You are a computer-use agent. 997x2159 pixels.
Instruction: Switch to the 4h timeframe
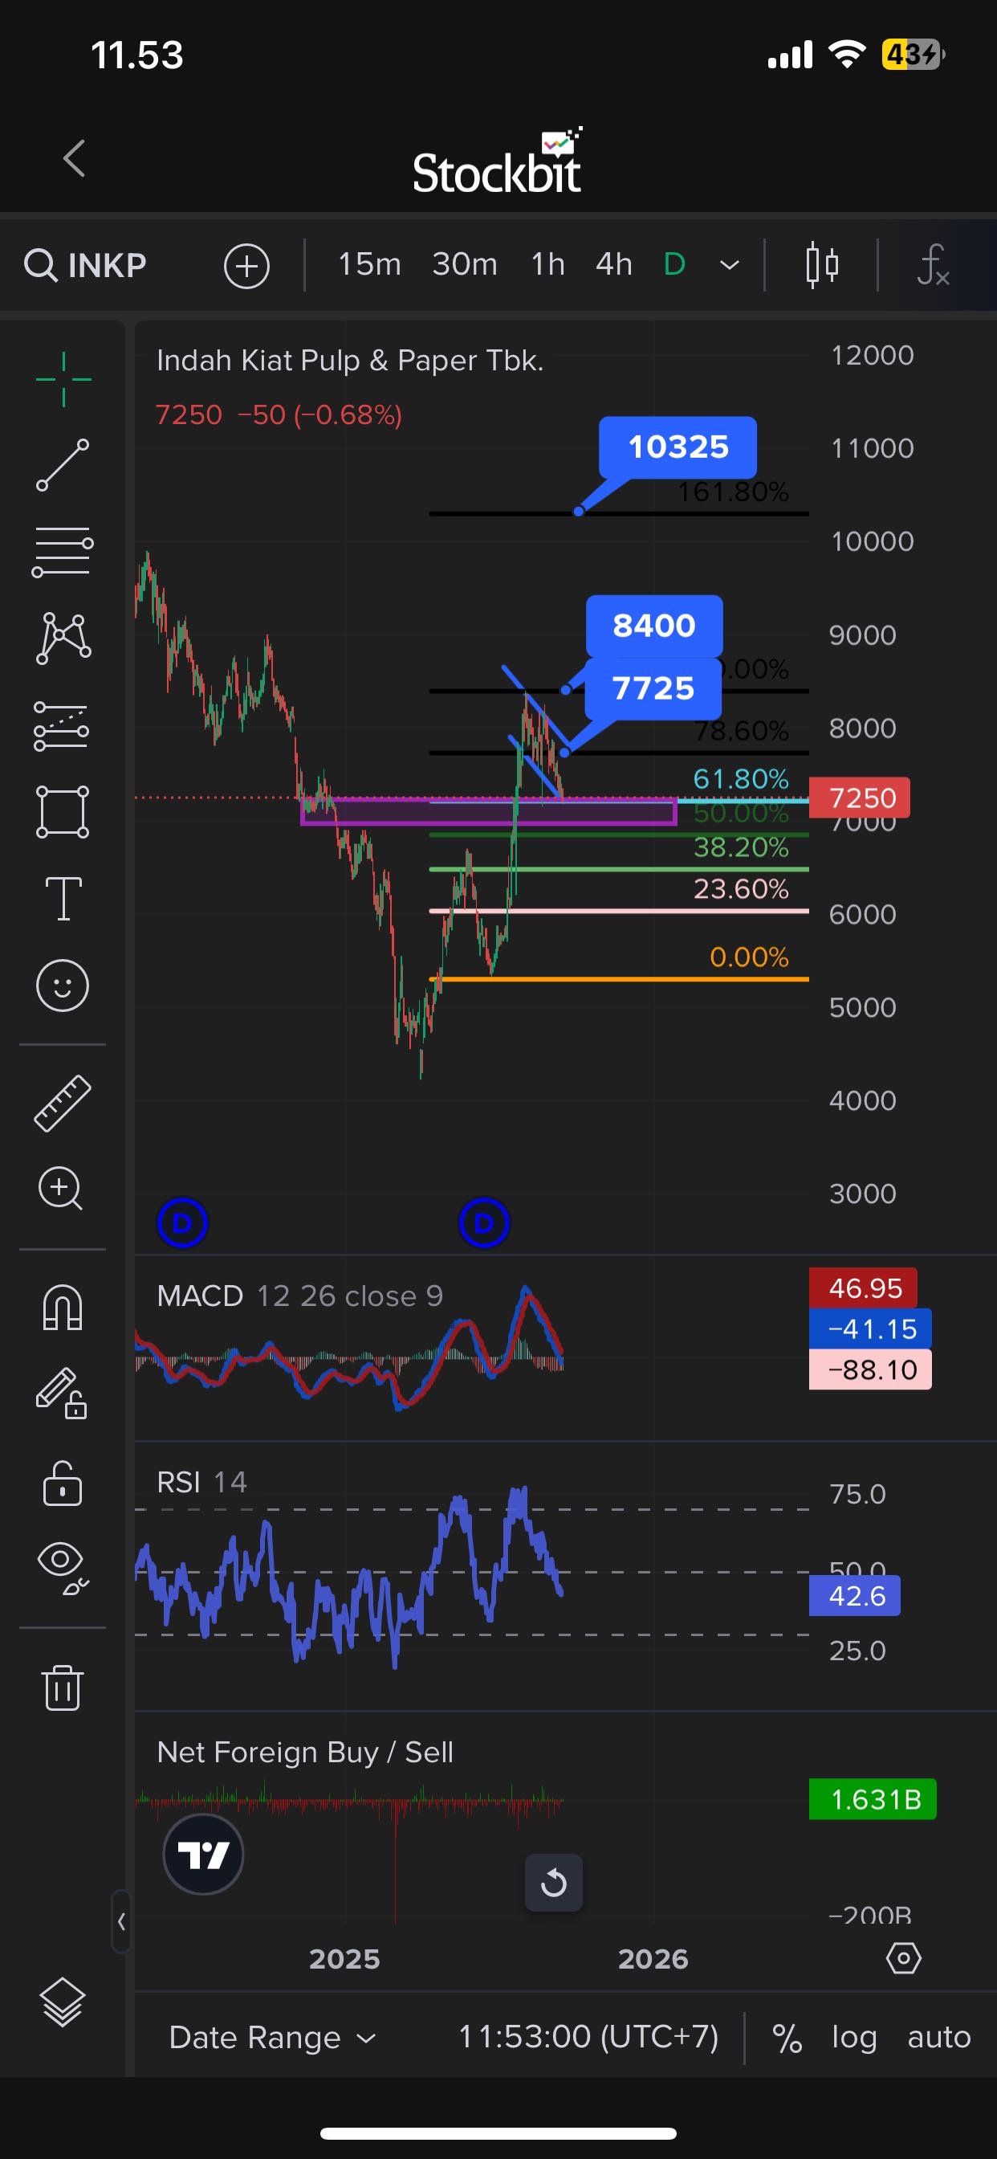(x=614, y=265)
